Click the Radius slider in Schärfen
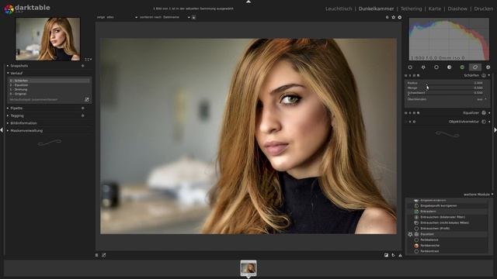497x279 pixels. [x=445, y=83]
